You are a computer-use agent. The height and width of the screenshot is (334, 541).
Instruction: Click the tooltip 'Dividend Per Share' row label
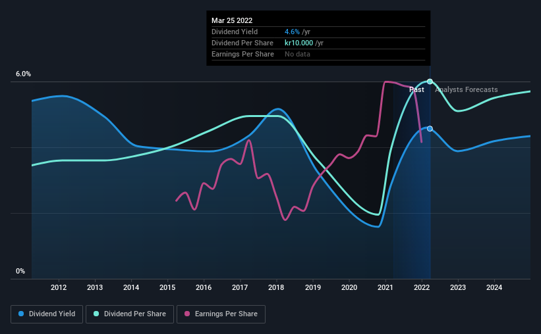click(x=242, y=43)
